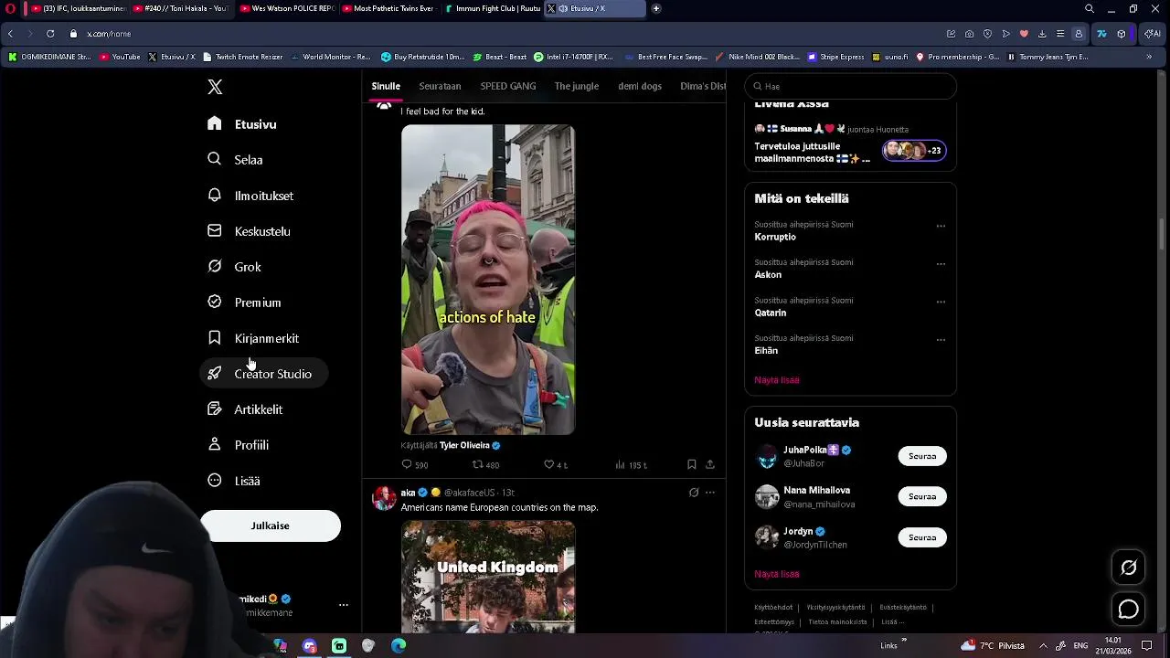The height and width of the screenshot is (658, 1170).
Task: Open downloads icon in browser toolbar
Action: [1042, 34]
